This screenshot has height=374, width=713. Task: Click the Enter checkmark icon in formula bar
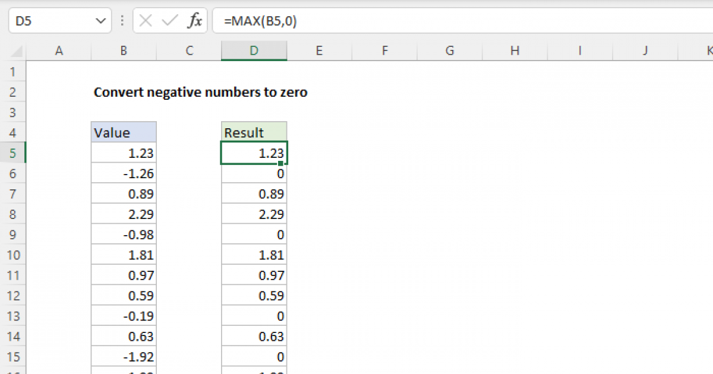[170, 21]
